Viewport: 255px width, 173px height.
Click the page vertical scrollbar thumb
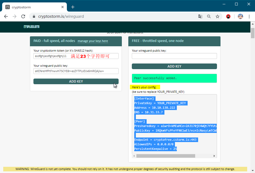point(253,33)
